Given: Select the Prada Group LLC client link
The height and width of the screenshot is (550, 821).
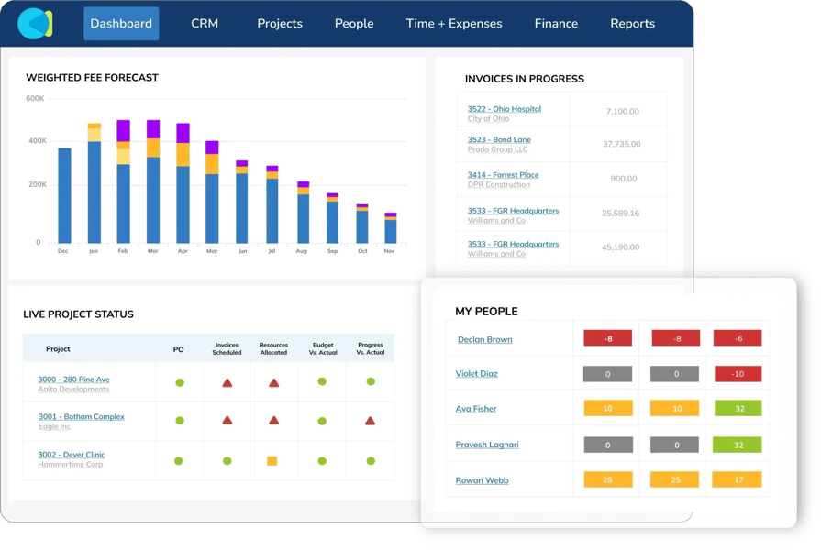Looking at the screenshot, I should (x=497, y=149).
